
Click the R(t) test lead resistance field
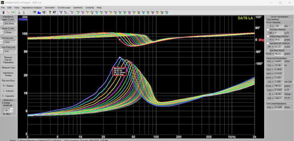tap(278, 107)
